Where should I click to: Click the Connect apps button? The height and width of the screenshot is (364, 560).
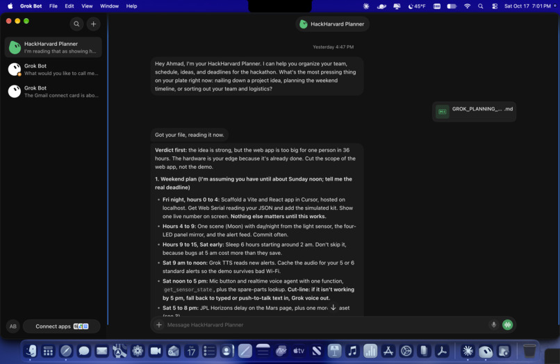tap(61, 326)
